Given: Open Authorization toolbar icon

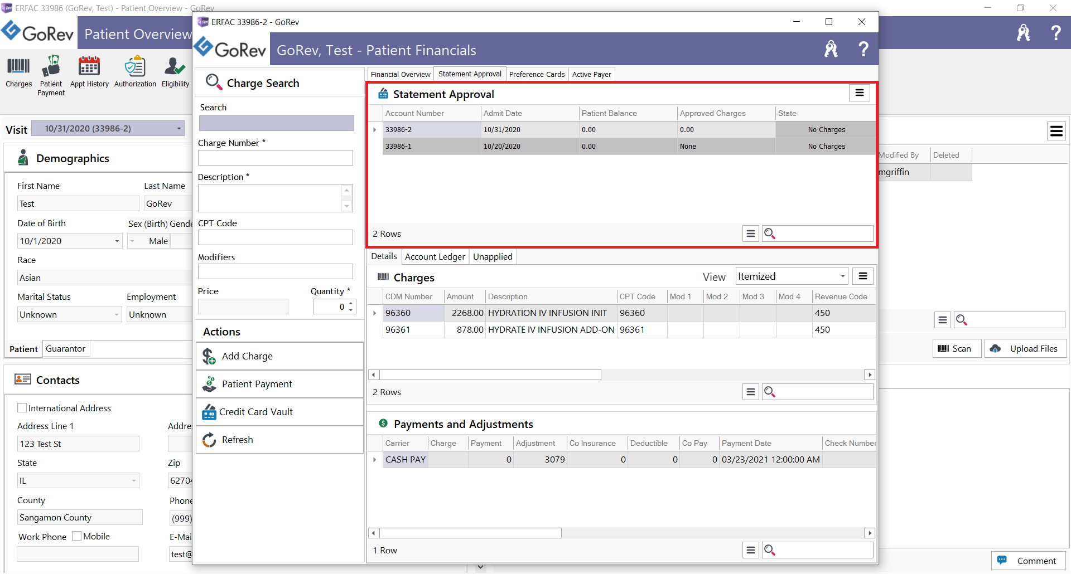Looking at the screenshot, I should pyautogui.click(x=135, y=72).
